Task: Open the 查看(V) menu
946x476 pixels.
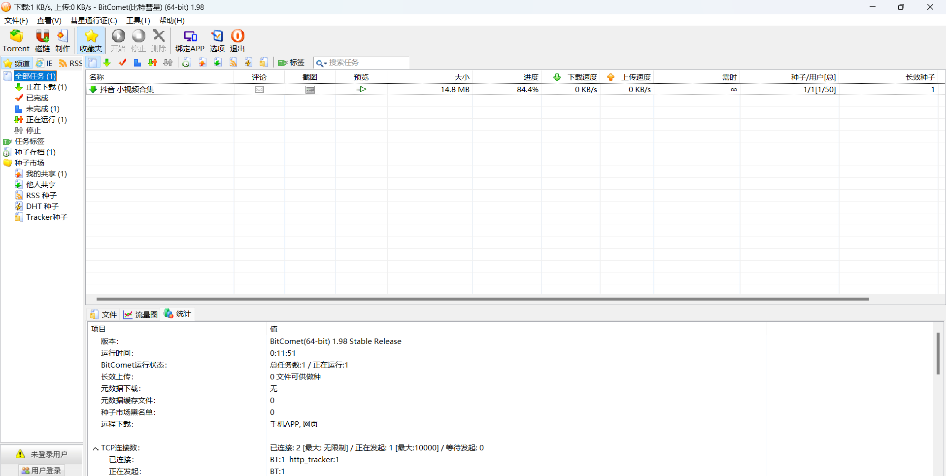Action: 49,20
